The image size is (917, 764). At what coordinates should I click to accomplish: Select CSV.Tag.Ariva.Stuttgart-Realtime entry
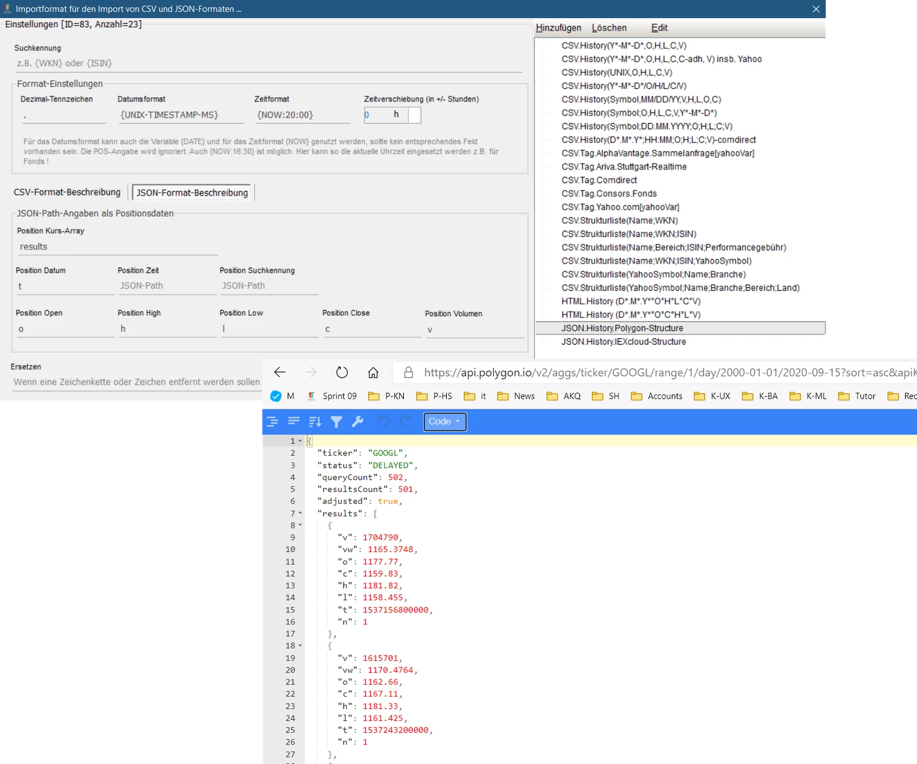tap(624, 167)
